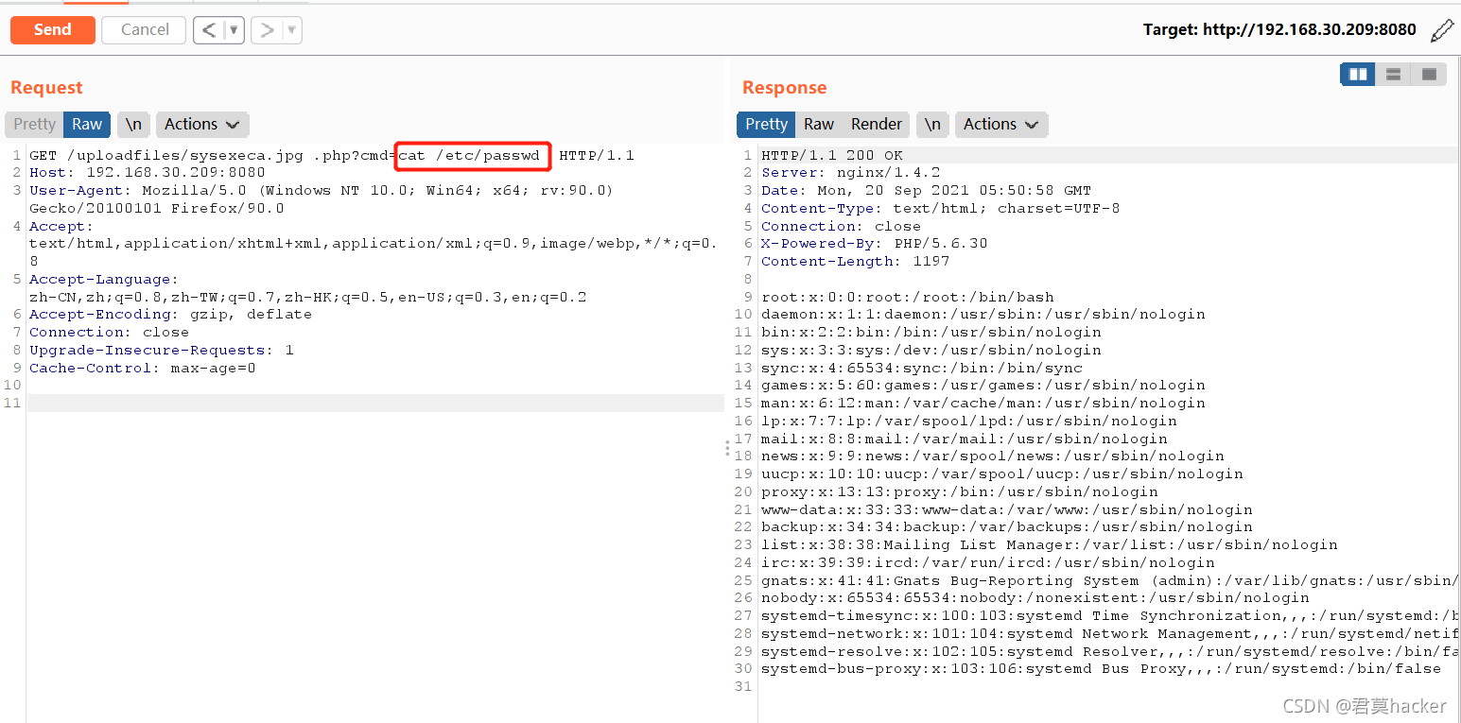The width and height of the screenshot is (1461, 723).
Task: Click the 'HTTP/1.1 200 OK' response line
Action: [832, 155]
